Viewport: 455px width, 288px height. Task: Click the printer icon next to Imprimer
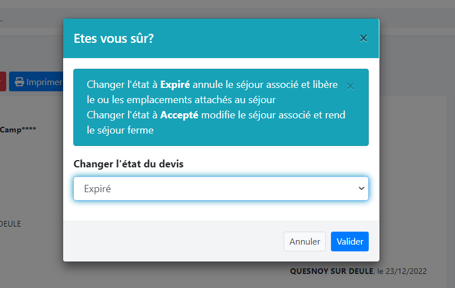pos(19,82)
